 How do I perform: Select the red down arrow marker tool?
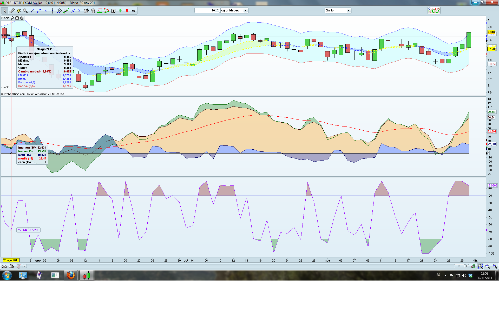point(127,11)
